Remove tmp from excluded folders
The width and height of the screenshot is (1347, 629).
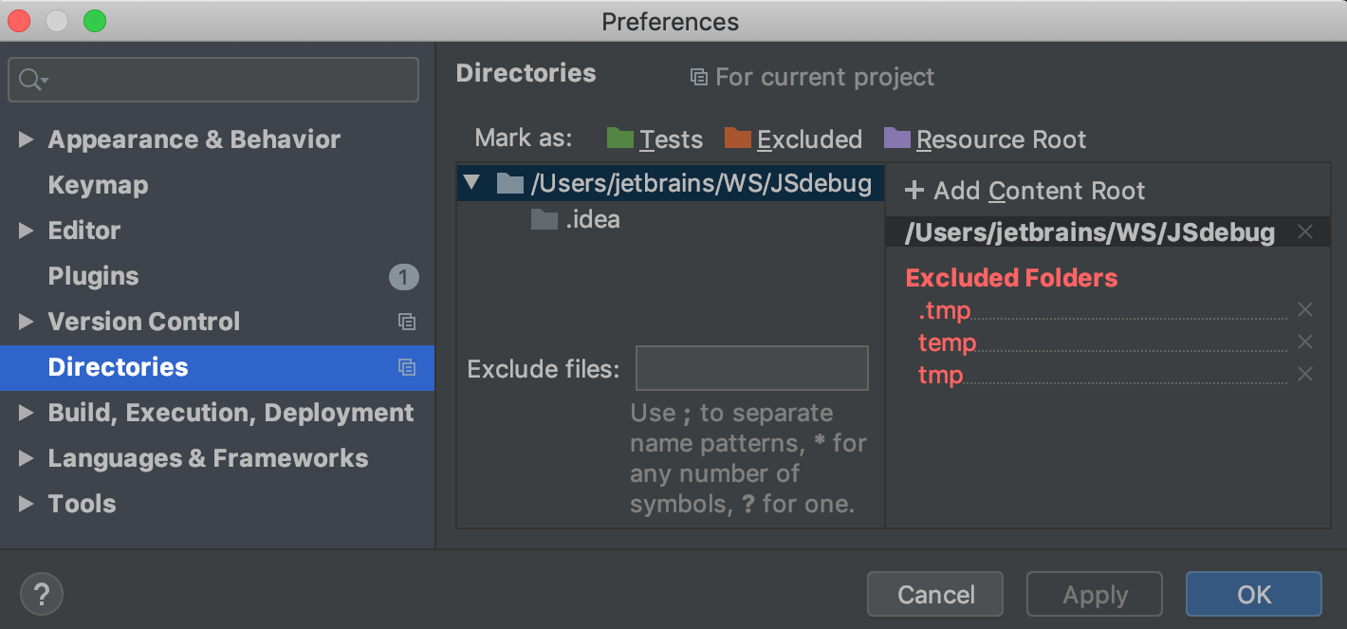(1305, 375)
